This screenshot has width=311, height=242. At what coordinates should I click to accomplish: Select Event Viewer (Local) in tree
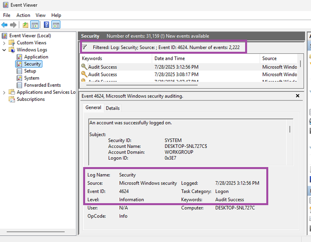pyautogui.click(x=30, y=36)
